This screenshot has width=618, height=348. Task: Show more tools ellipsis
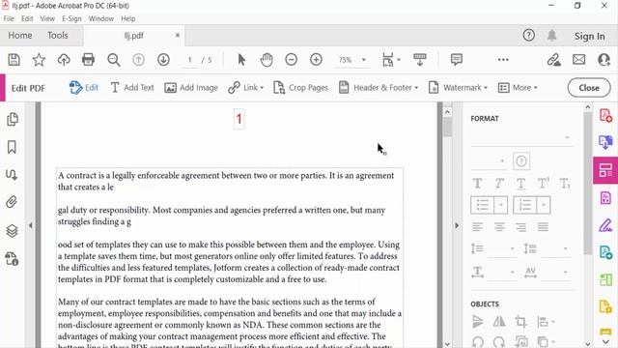[503, 60]
